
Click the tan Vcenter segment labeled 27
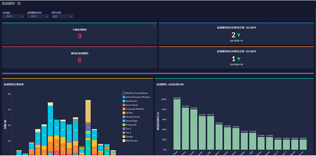pos(88,111)
